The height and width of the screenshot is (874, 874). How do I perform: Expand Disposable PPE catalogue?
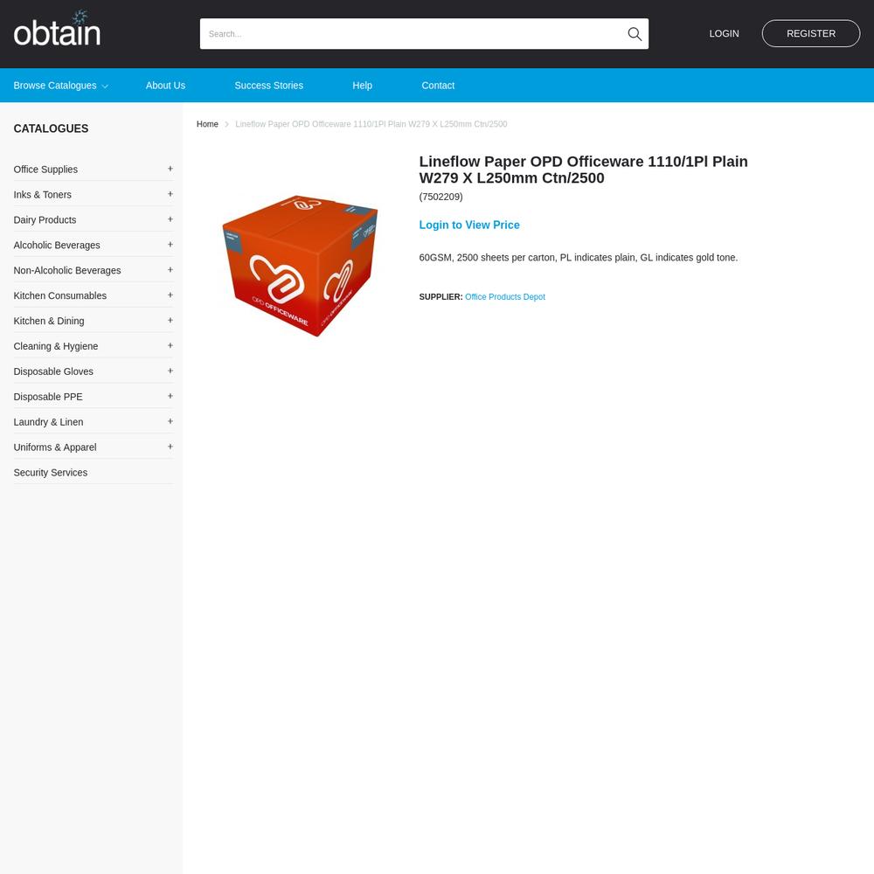pos(170,396)
